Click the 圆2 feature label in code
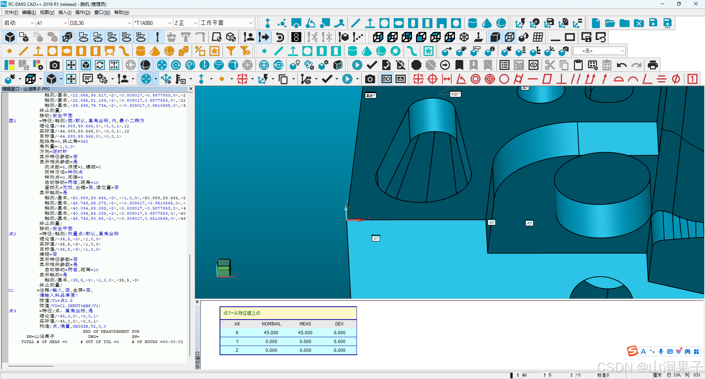Viewport: 705px width, 379px height. pyautogui.click(x=12, y=121)
